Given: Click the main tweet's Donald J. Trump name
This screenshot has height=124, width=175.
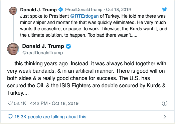Looking at the screenshot, I should click(x=43, y=46).
